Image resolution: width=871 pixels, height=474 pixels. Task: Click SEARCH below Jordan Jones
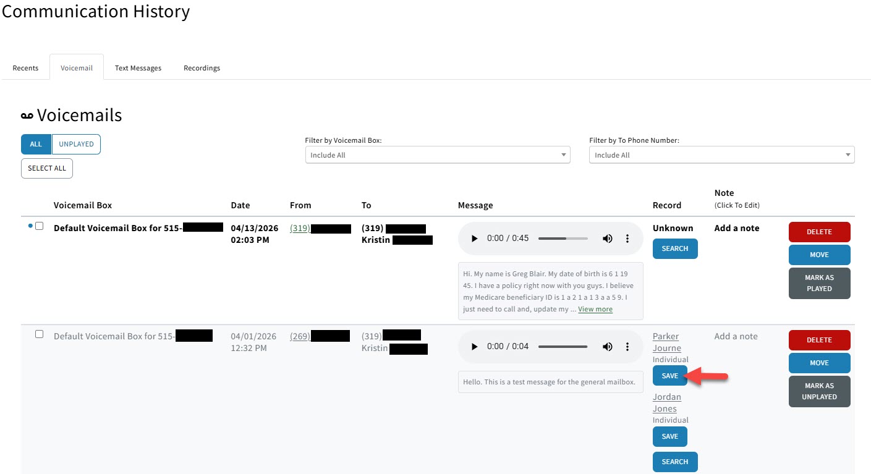coord(675,462)
